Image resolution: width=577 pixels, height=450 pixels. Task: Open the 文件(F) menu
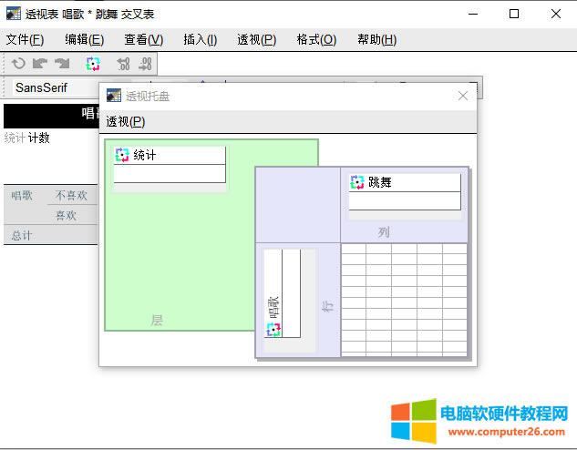[x=25, y=39]
